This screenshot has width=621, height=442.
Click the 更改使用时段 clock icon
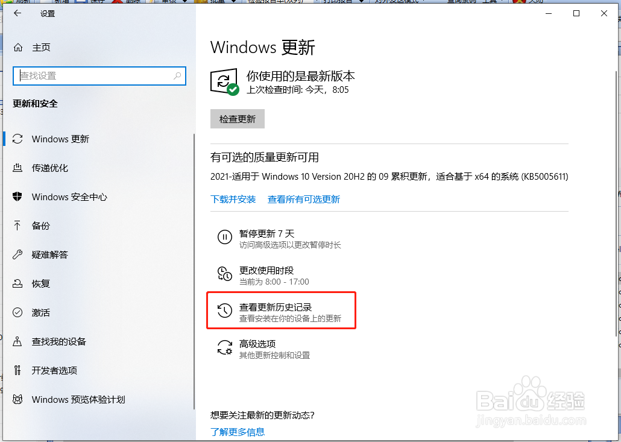coord(224,274)
